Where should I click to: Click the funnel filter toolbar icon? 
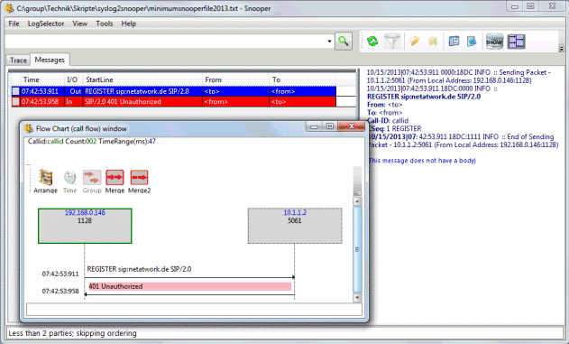[392, 41]
